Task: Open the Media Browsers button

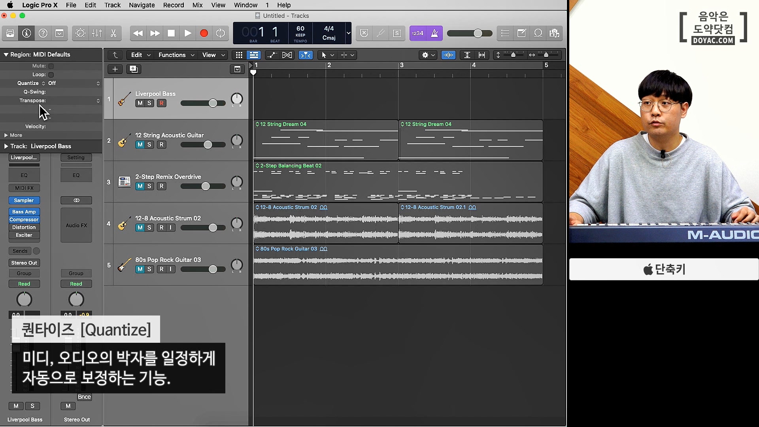Action: [554, 33]
